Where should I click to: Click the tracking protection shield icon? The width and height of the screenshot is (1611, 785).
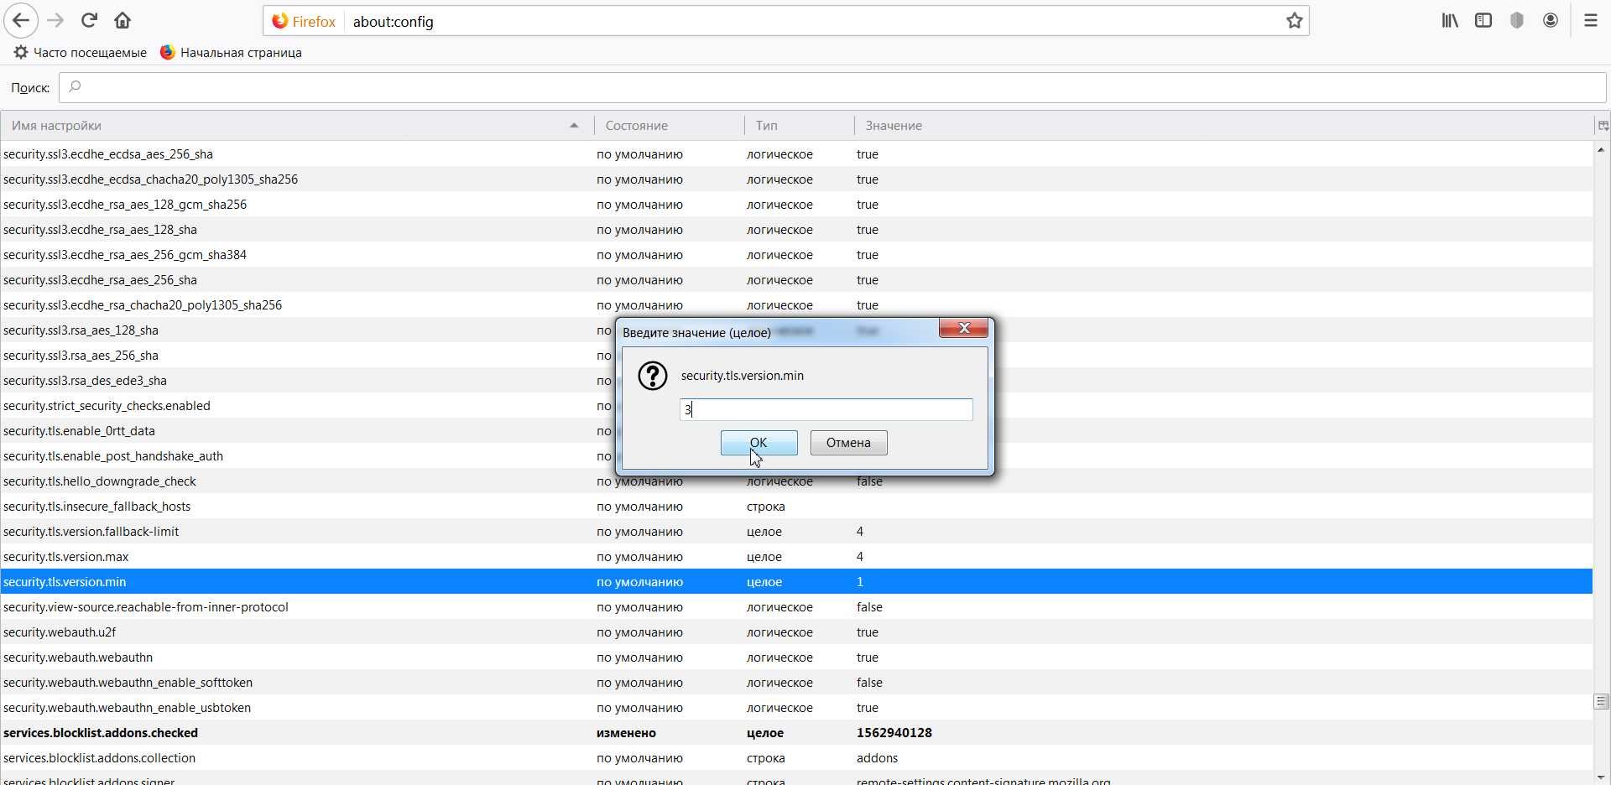[1516, 21]
